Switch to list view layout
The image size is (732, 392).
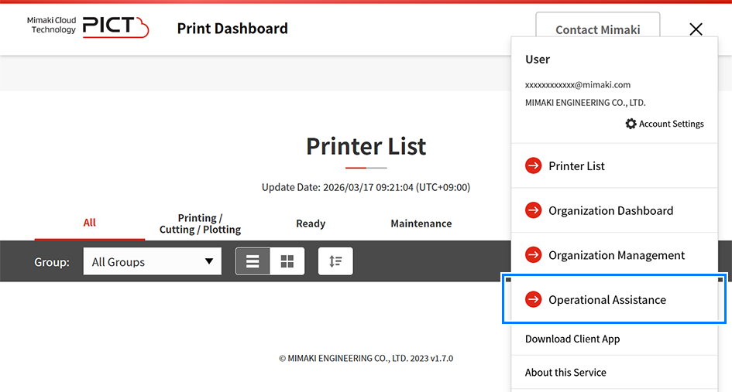click(253, 261)
